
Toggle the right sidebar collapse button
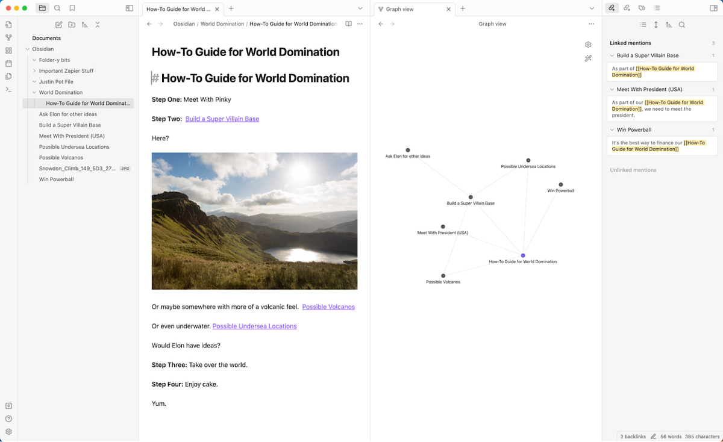point(714,8)
